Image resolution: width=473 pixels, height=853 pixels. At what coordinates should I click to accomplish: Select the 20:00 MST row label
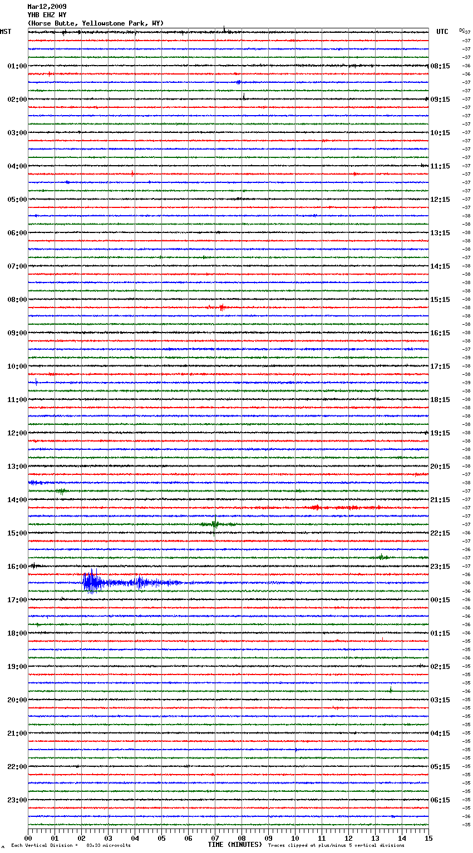tap(17, 700)
